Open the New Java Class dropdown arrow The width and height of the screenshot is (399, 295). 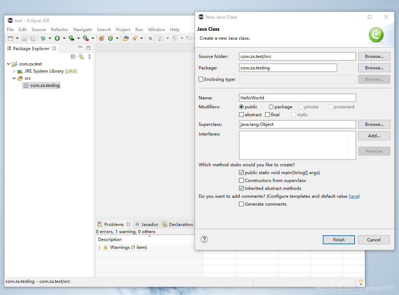click(117, 38)
